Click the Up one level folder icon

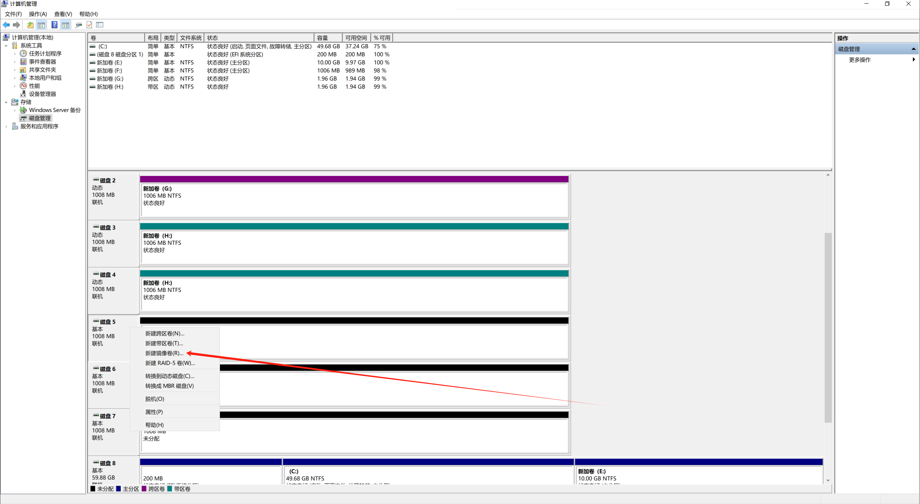pos(30,25)
